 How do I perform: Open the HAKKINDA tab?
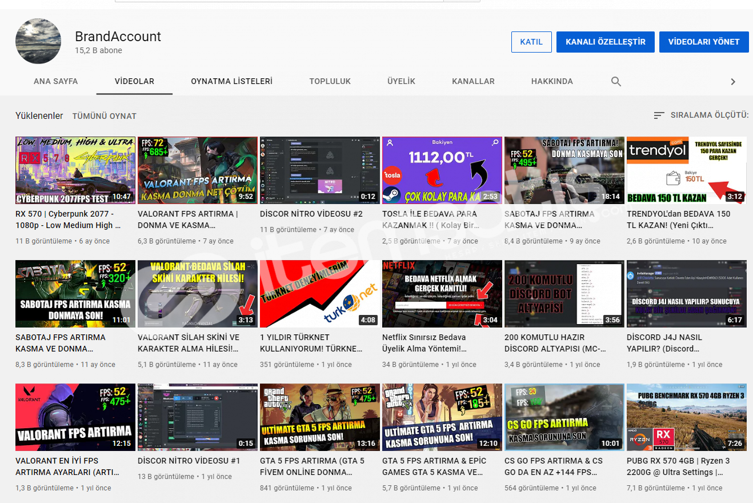552,81
